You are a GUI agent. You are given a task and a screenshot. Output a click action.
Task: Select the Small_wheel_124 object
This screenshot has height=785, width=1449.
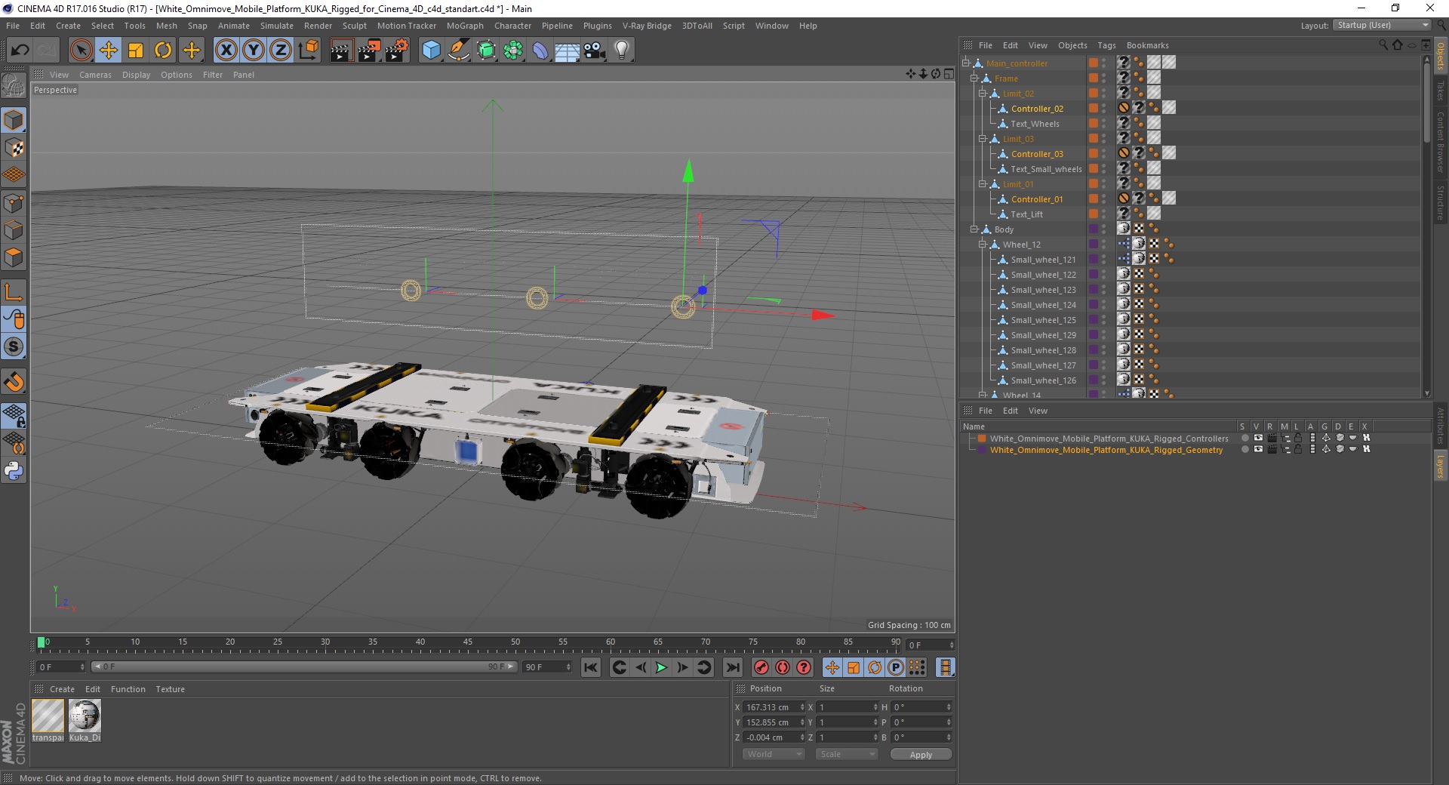point(1044,305)
